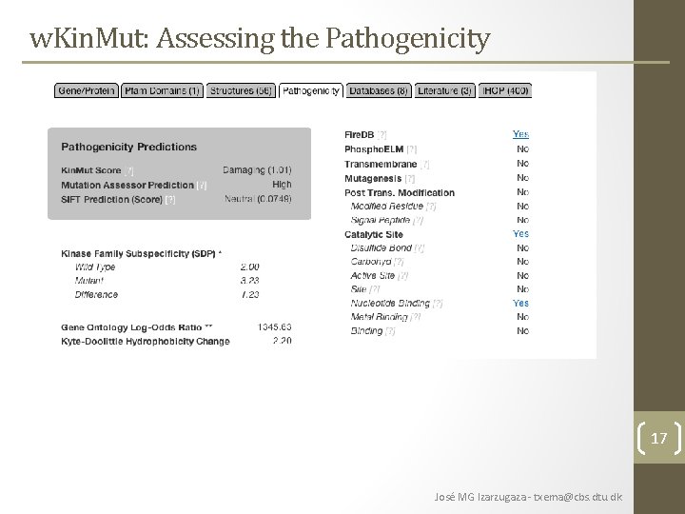The image size is (685, 514).
Task: Open help icon next to Transmembrane
Action: [x=424, y=165]
